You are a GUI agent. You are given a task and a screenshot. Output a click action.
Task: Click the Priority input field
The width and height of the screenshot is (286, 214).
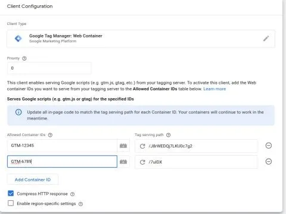[x=49, y=68]
